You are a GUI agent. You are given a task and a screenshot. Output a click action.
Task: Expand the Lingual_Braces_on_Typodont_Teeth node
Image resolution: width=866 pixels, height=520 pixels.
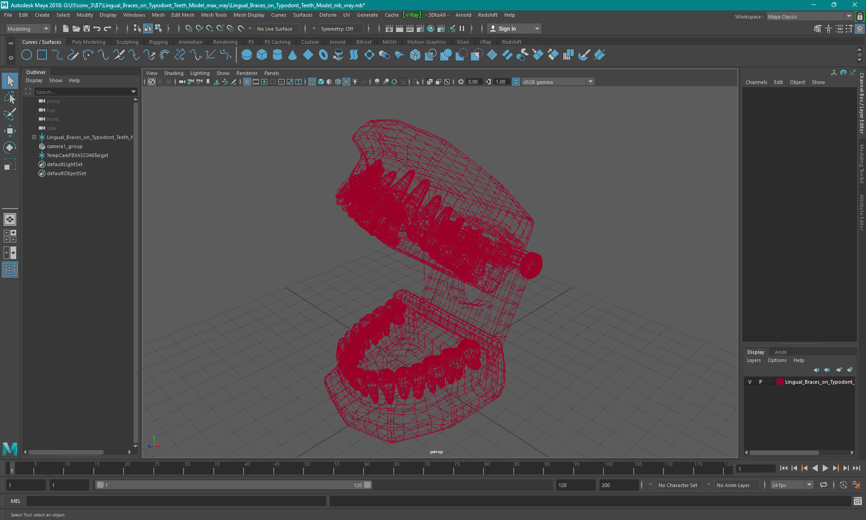pos(34,137)
